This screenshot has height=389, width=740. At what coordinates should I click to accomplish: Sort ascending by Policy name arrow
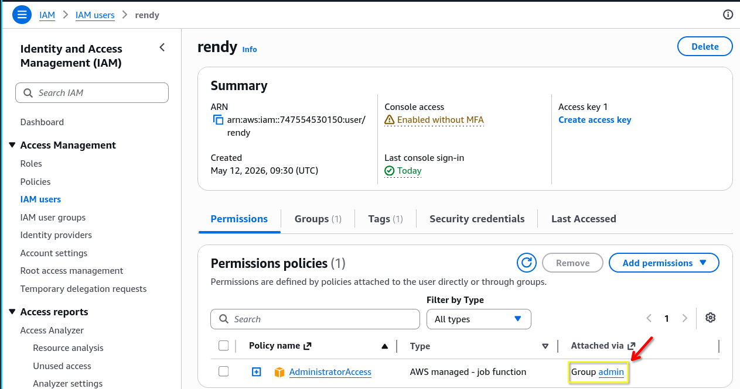[x=384, y=346]
